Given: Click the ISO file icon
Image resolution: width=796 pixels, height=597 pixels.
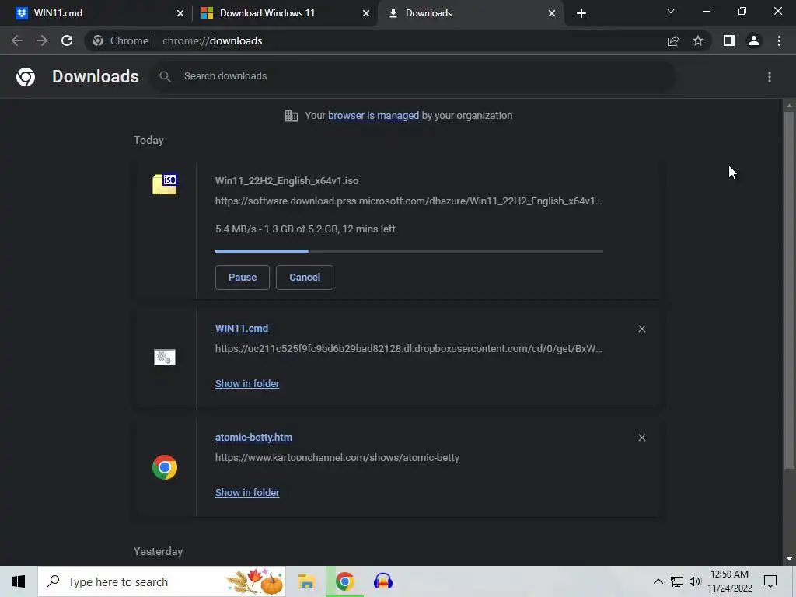Looking at the screenshot, I should pyautogui.click(x=165, y=183).
